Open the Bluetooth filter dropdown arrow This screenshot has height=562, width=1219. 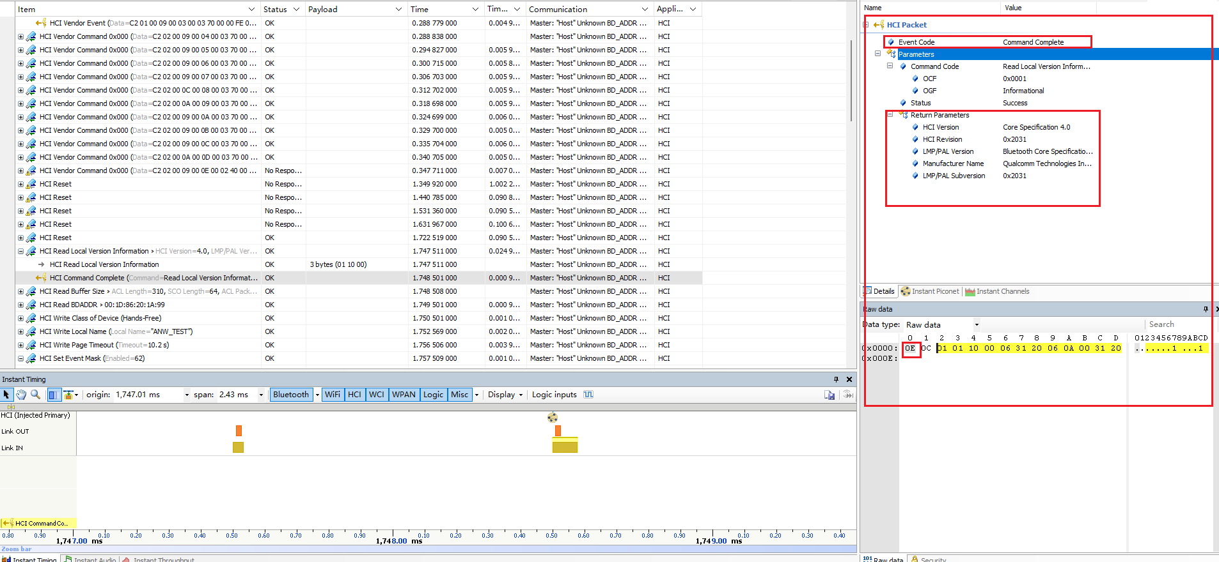click(317, 395)
